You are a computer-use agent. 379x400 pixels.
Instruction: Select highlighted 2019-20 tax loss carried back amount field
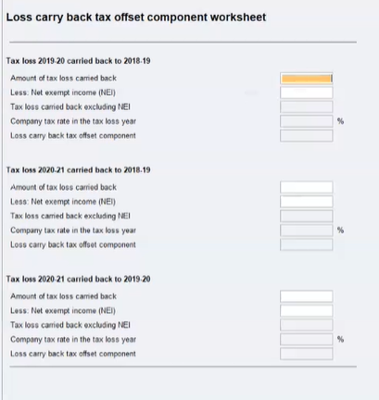(307, 79)
